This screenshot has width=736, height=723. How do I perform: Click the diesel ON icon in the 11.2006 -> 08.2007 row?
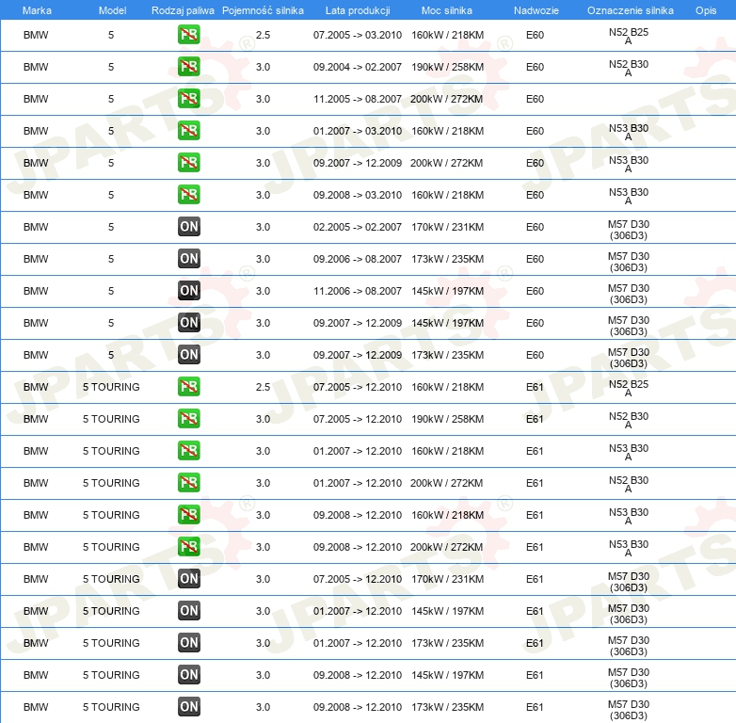(188, 291)
